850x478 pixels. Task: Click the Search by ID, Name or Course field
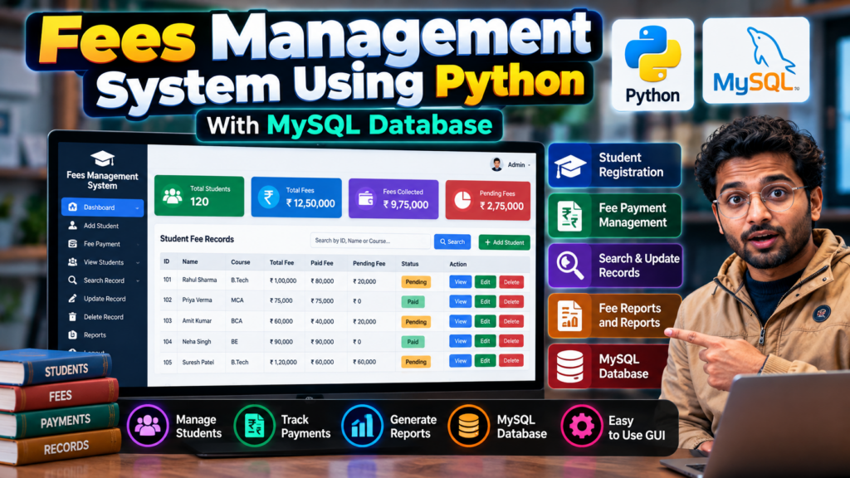[369, 241]
